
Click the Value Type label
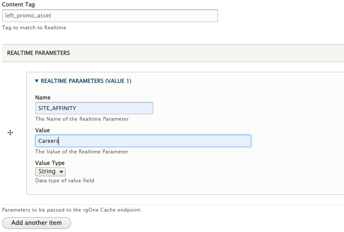coord(50,163)
